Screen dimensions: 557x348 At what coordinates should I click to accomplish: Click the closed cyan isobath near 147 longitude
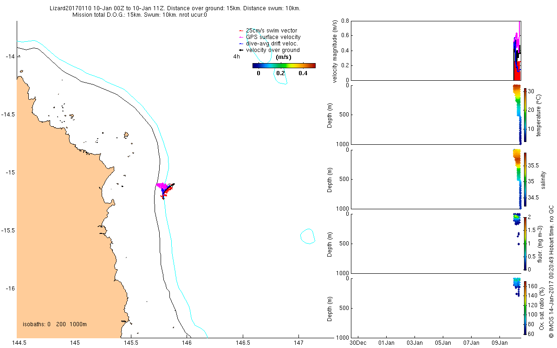(308, 236)
